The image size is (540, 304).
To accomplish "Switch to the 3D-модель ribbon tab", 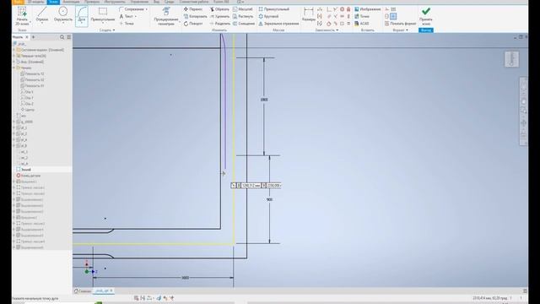I will click(x=35, y=2).
